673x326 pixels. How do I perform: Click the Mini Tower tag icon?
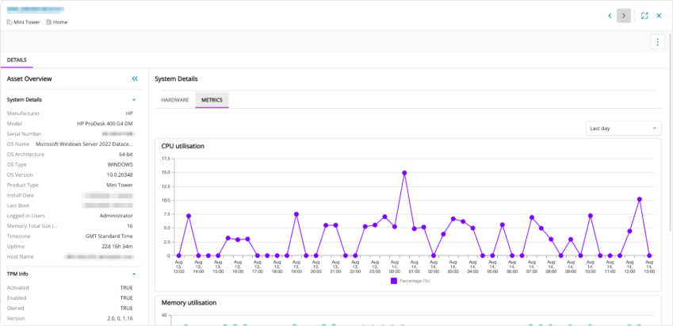point(10,22)
